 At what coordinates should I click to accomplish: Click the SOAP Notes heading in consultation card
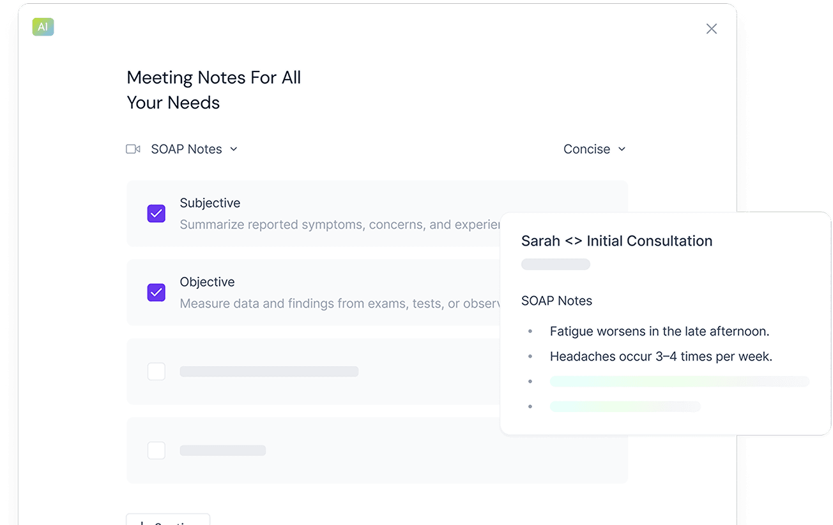tap(556, 301)
